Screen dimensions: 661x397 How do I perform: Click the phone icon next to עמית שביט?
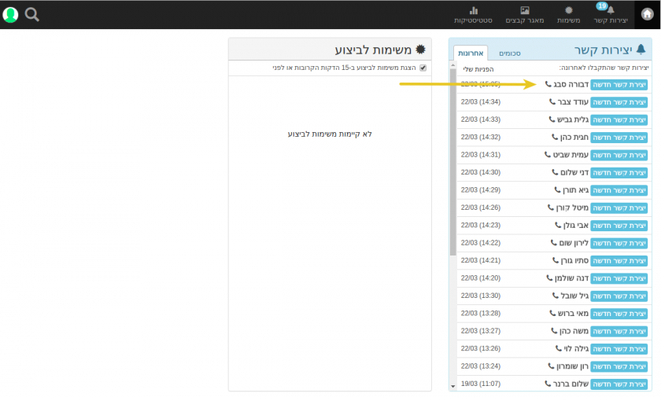[548, 155]
